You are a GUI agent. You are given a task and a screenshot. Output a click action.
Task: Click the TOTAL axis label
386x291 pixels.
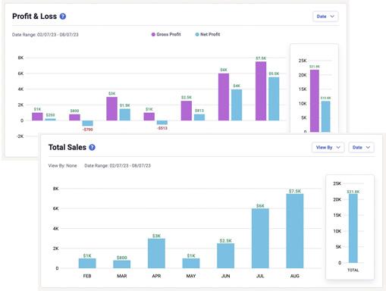[x=353, y=271]
